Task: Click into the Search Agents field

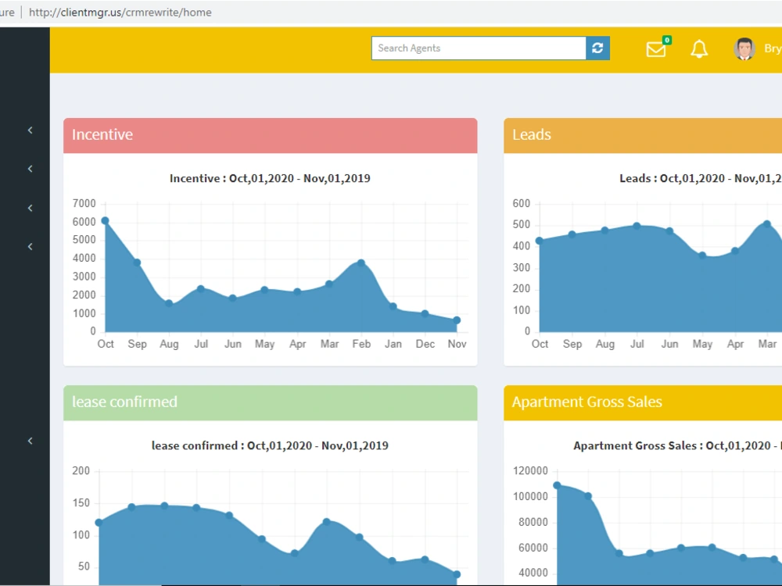Action: click(x=479, y=48)
